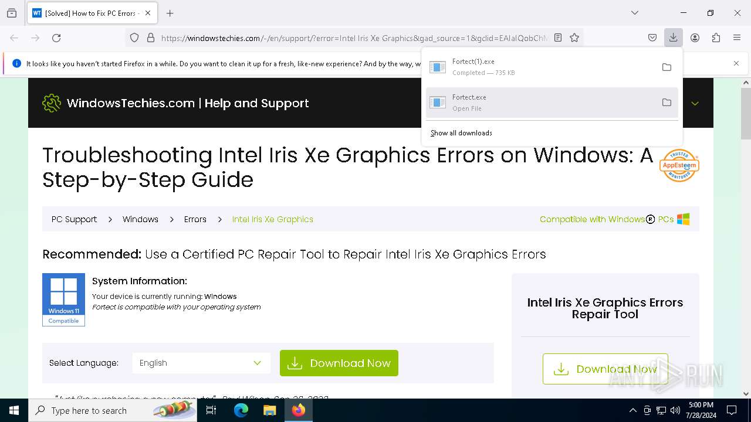Close the downloads panel via toolbar icon
Viewport: 751px width, 422px height.
click(x=674, y=38)
